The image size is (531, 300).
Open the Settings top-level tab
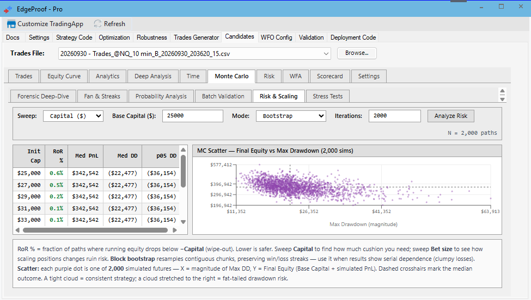pos(39,37)
